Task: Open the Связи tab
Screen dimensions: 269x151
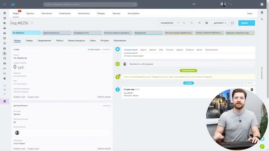Action: tap(92, 41)
